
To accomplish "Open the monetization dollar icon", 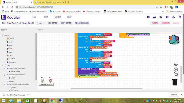I will click(167, 17).
